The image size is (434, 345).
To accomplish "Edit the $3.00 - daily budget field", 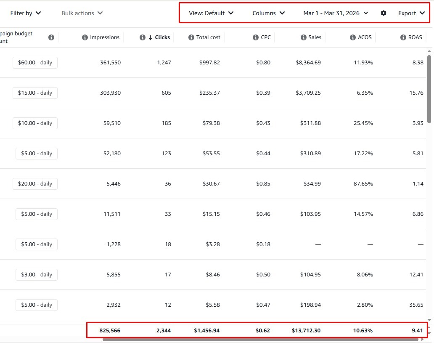I will (37, 275).
